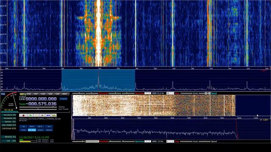The width and height of the screenshot is (271, 152).
Task: Click lower Avg label
Action: [x=177, y=141]
